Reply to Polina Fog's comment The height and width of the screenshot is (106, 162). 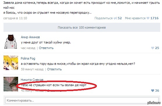(54, 69)
